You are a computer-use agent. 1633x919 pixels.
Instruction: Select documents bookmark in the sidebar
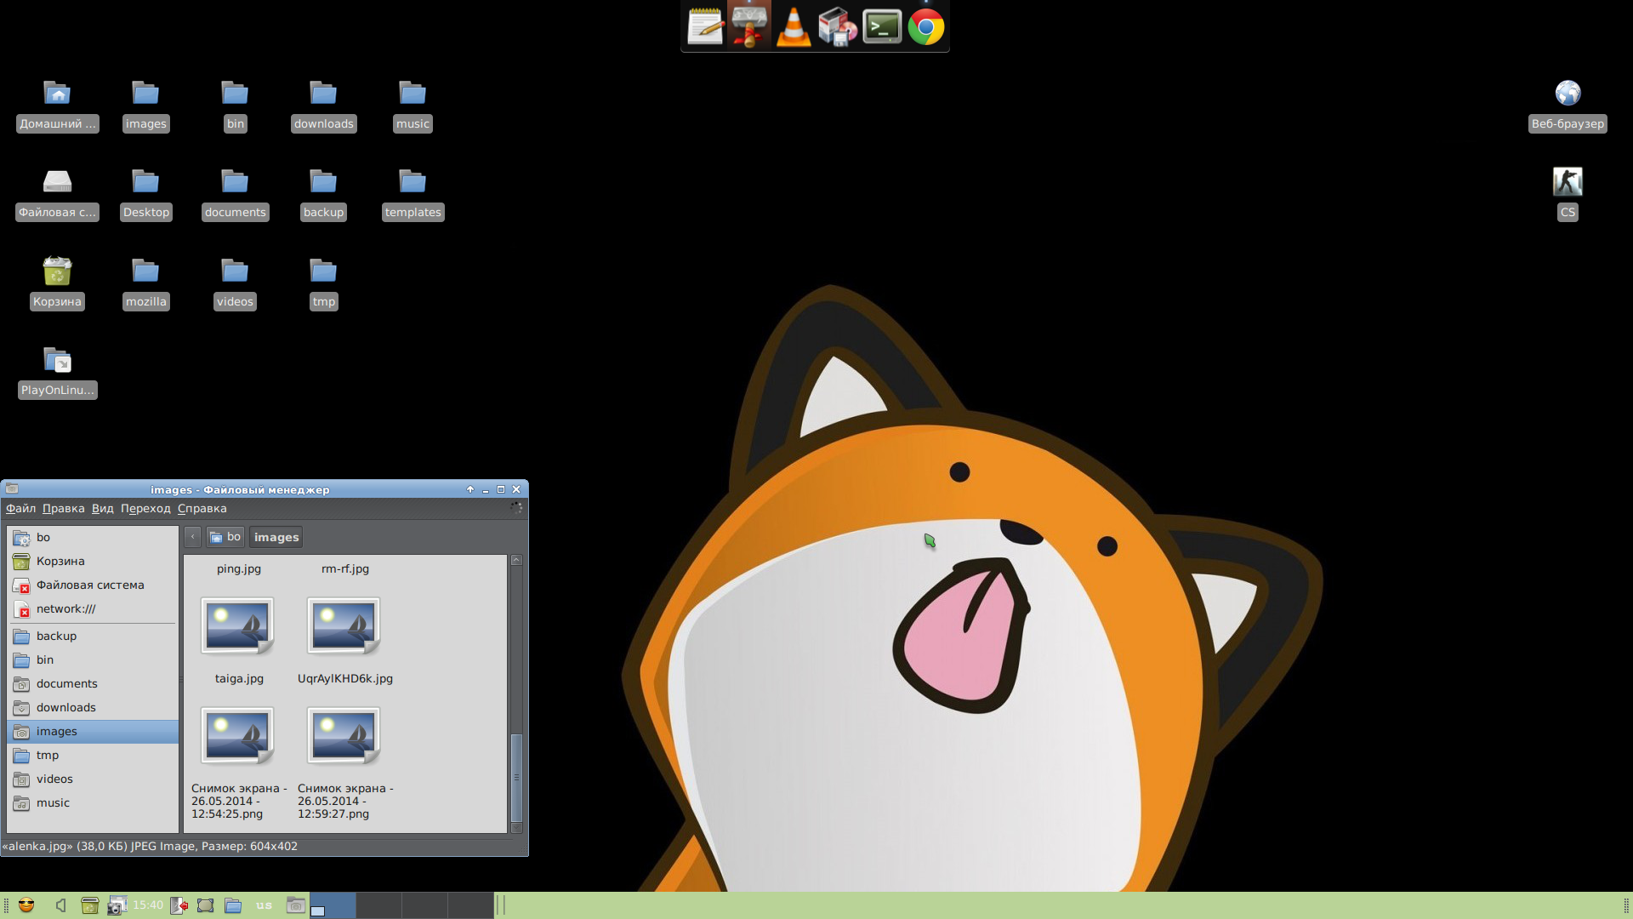[93, 683]
